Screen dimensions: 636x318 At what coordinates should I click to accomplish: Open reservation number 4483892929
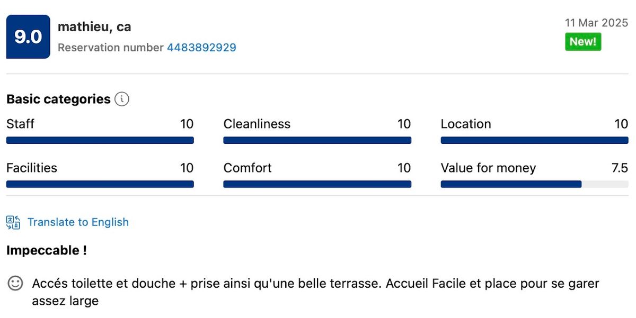pos(201,48)
